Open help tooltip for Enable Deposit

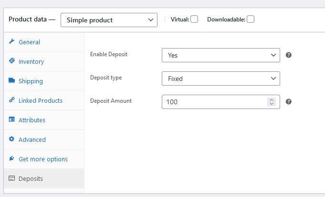coord(289,55)
